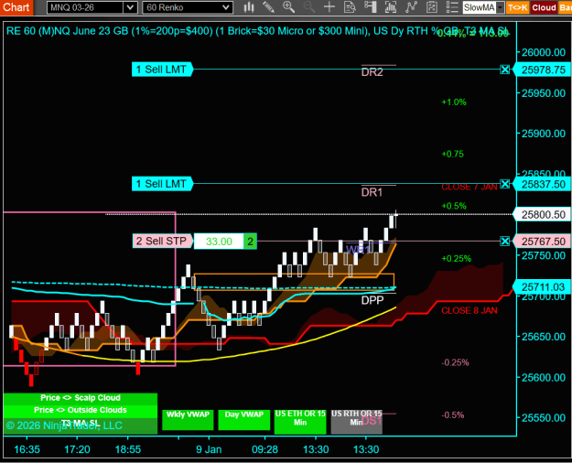This screenshot has height=463, width=572.
Task: Click the current price 25800.50 marker
Action: 542,214
